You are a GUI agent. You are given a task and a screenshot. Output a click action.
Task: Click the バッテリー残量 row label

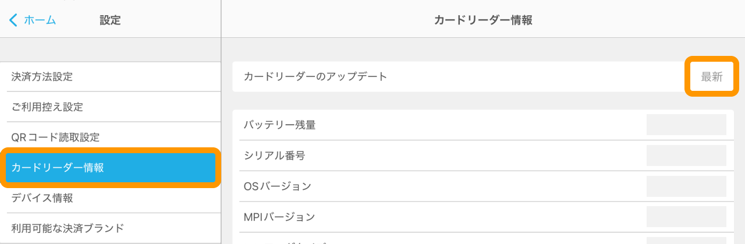(279, 125)
